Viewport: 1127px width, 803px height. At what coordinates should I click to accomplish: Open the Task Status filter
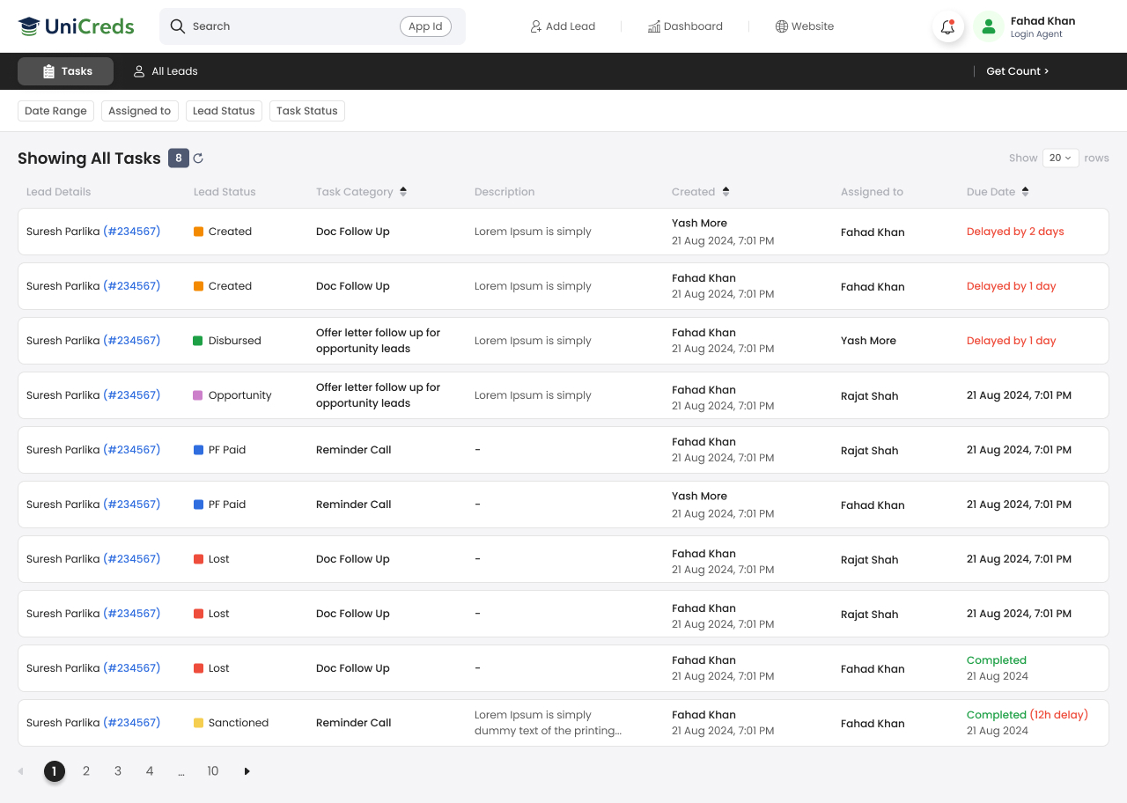pyautogui.click(x=307, y=111)
